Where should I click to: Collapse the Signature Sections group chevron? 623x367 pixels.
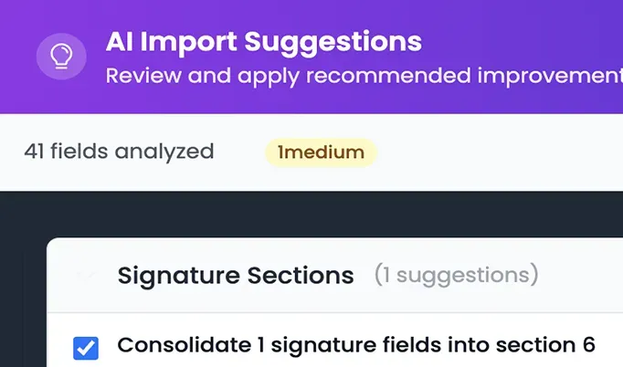87,275
